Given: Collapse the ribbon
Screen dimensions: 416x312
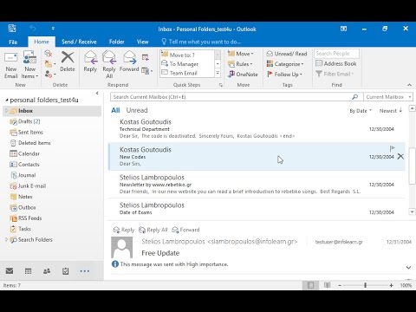Looking at the screenshot, I should [x=409, y=85].
